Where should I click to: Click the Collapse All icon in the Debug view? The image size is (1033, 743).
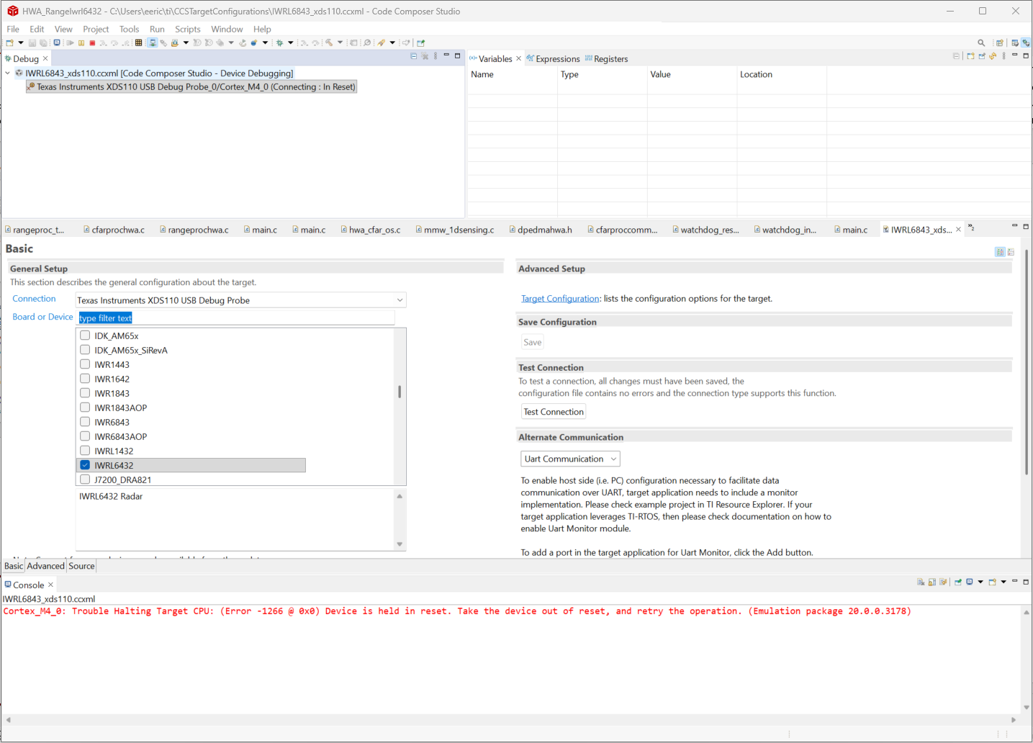pyautogui.click(x=414, y=56)
